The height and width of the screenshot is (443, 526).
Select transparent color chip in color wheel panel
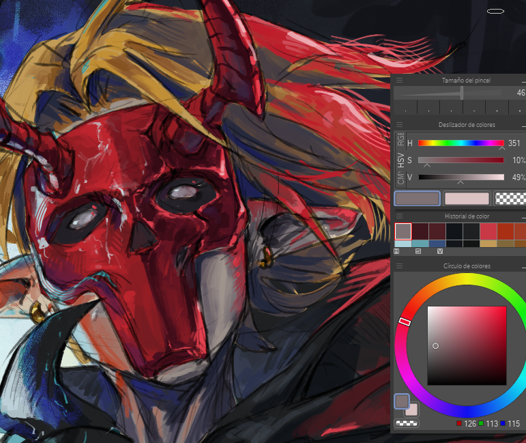(407, 423)
